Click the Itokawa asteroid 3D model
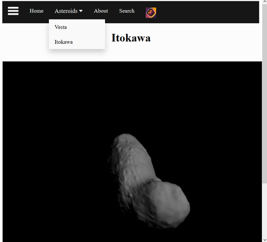Image resolution: width=267 pixels, height=242 pixels. coord(149,181)
